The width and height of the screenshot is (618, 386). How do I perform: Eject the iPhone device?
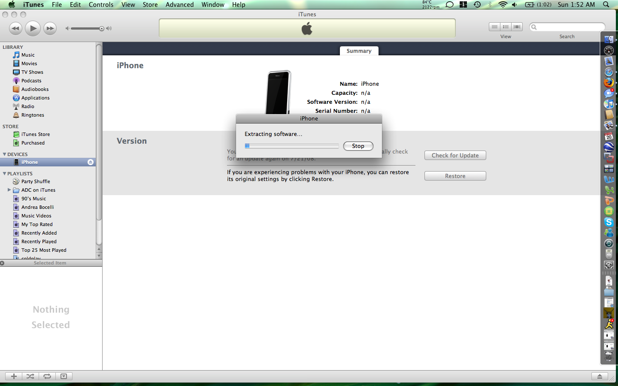91,162
